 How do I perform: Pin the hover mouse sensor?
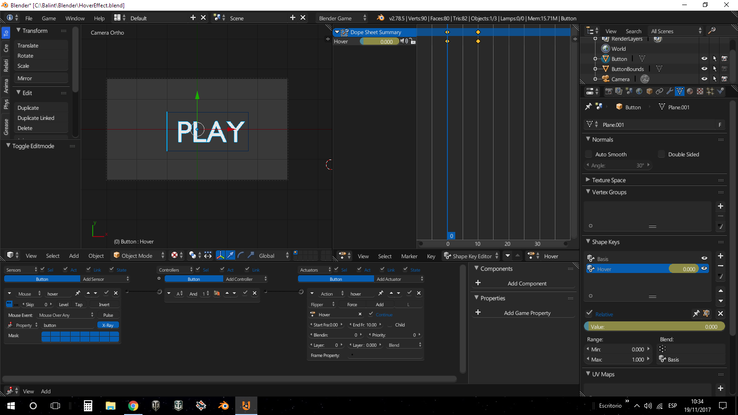pos(77,293)
